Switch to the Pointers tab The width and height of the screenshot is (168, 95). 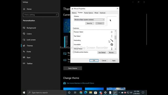point(80,13)
